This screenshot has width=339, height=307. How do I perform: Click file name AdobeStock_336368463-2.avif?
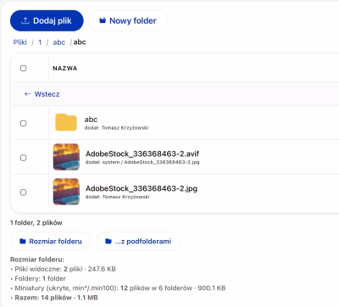coord(142,153)
